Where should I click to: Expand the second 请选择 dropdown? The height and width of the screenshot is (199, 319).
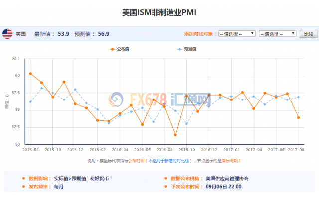(278, 34)
